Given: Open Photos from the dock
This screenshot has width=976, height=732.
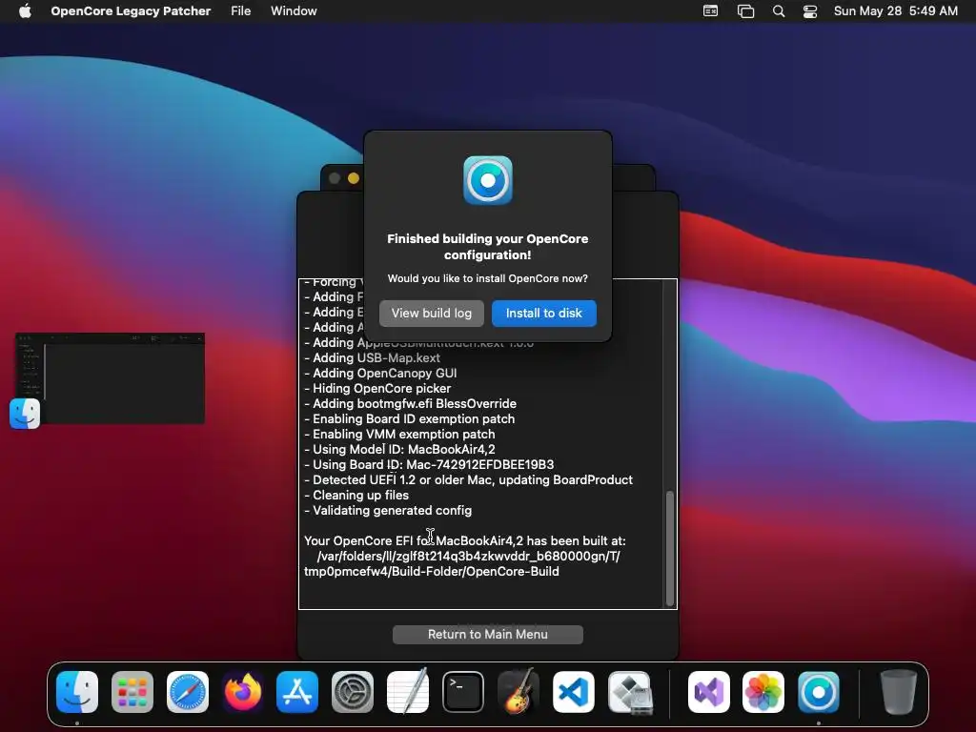Looking at the screenshot, I should (x=763, y=692).
